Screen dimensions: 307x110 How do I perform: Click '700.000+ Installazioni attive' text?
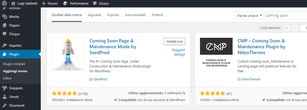tap(72, 100)
